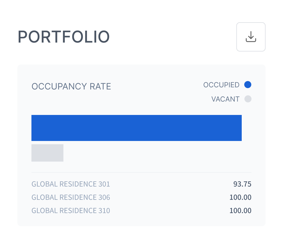
Task: Click the 93.75 occupancy value
Action: [242, 184]
